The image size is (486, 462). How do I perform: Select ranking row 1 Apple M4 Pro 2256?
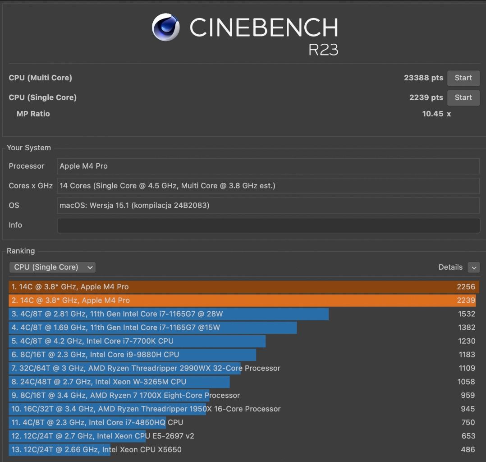[x=243, y=286]
